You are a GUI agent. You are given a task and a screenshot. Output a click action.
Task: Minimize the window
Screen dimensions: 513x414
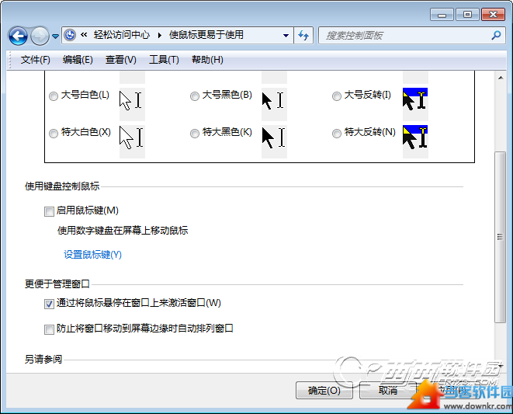click(x=442, y=15)
